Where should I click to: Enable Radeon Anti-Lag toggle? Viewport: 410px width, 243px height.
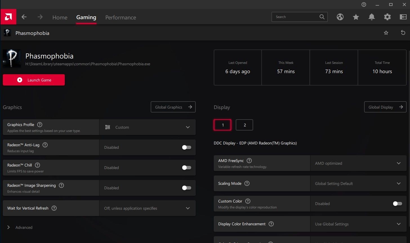tap(186, 147)
